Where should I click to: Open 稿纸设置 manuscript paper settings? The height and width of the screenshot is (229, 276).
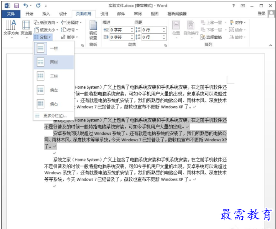[93, 30]
